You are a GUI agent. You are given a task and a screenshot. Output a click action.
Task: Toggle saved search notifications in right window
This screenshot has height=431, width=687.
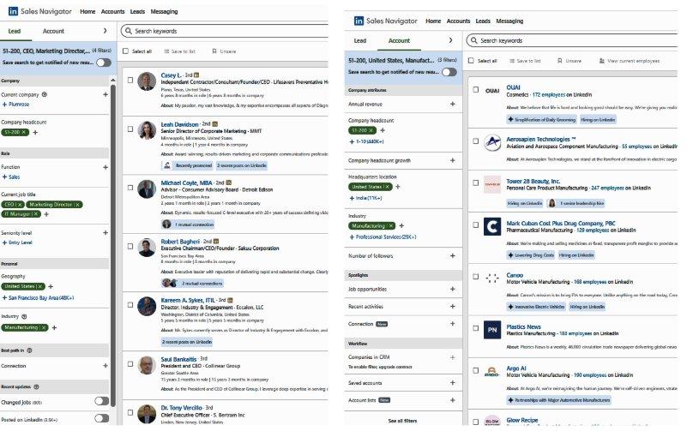449,72
